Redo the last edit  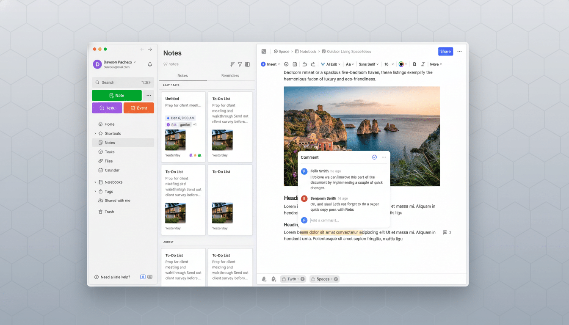(313, 64)
